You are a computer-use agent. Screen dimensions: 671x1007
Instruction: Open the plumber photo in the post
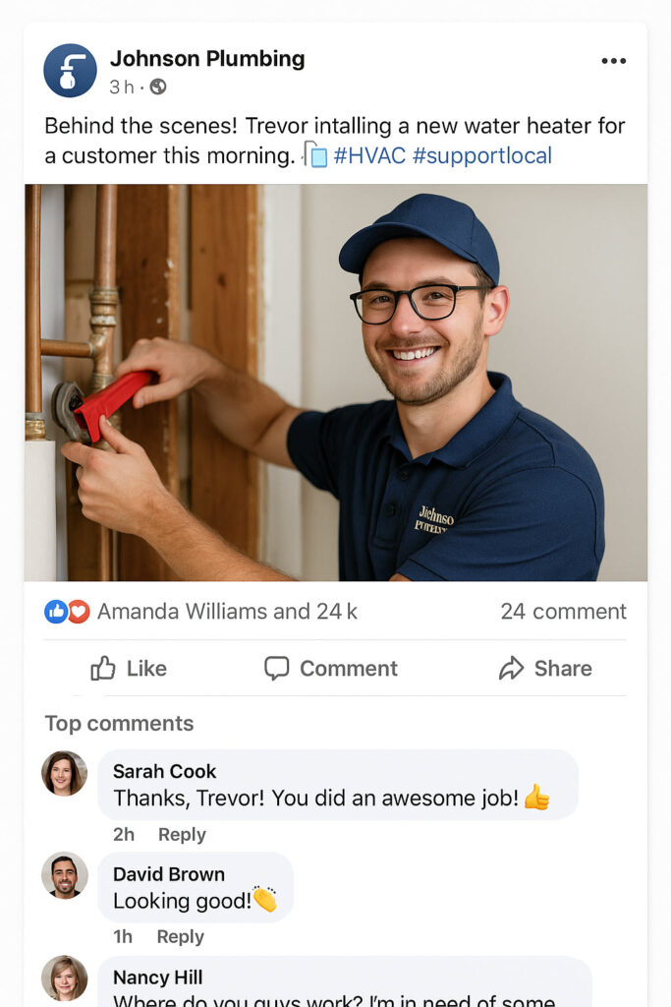click(336, 383)
